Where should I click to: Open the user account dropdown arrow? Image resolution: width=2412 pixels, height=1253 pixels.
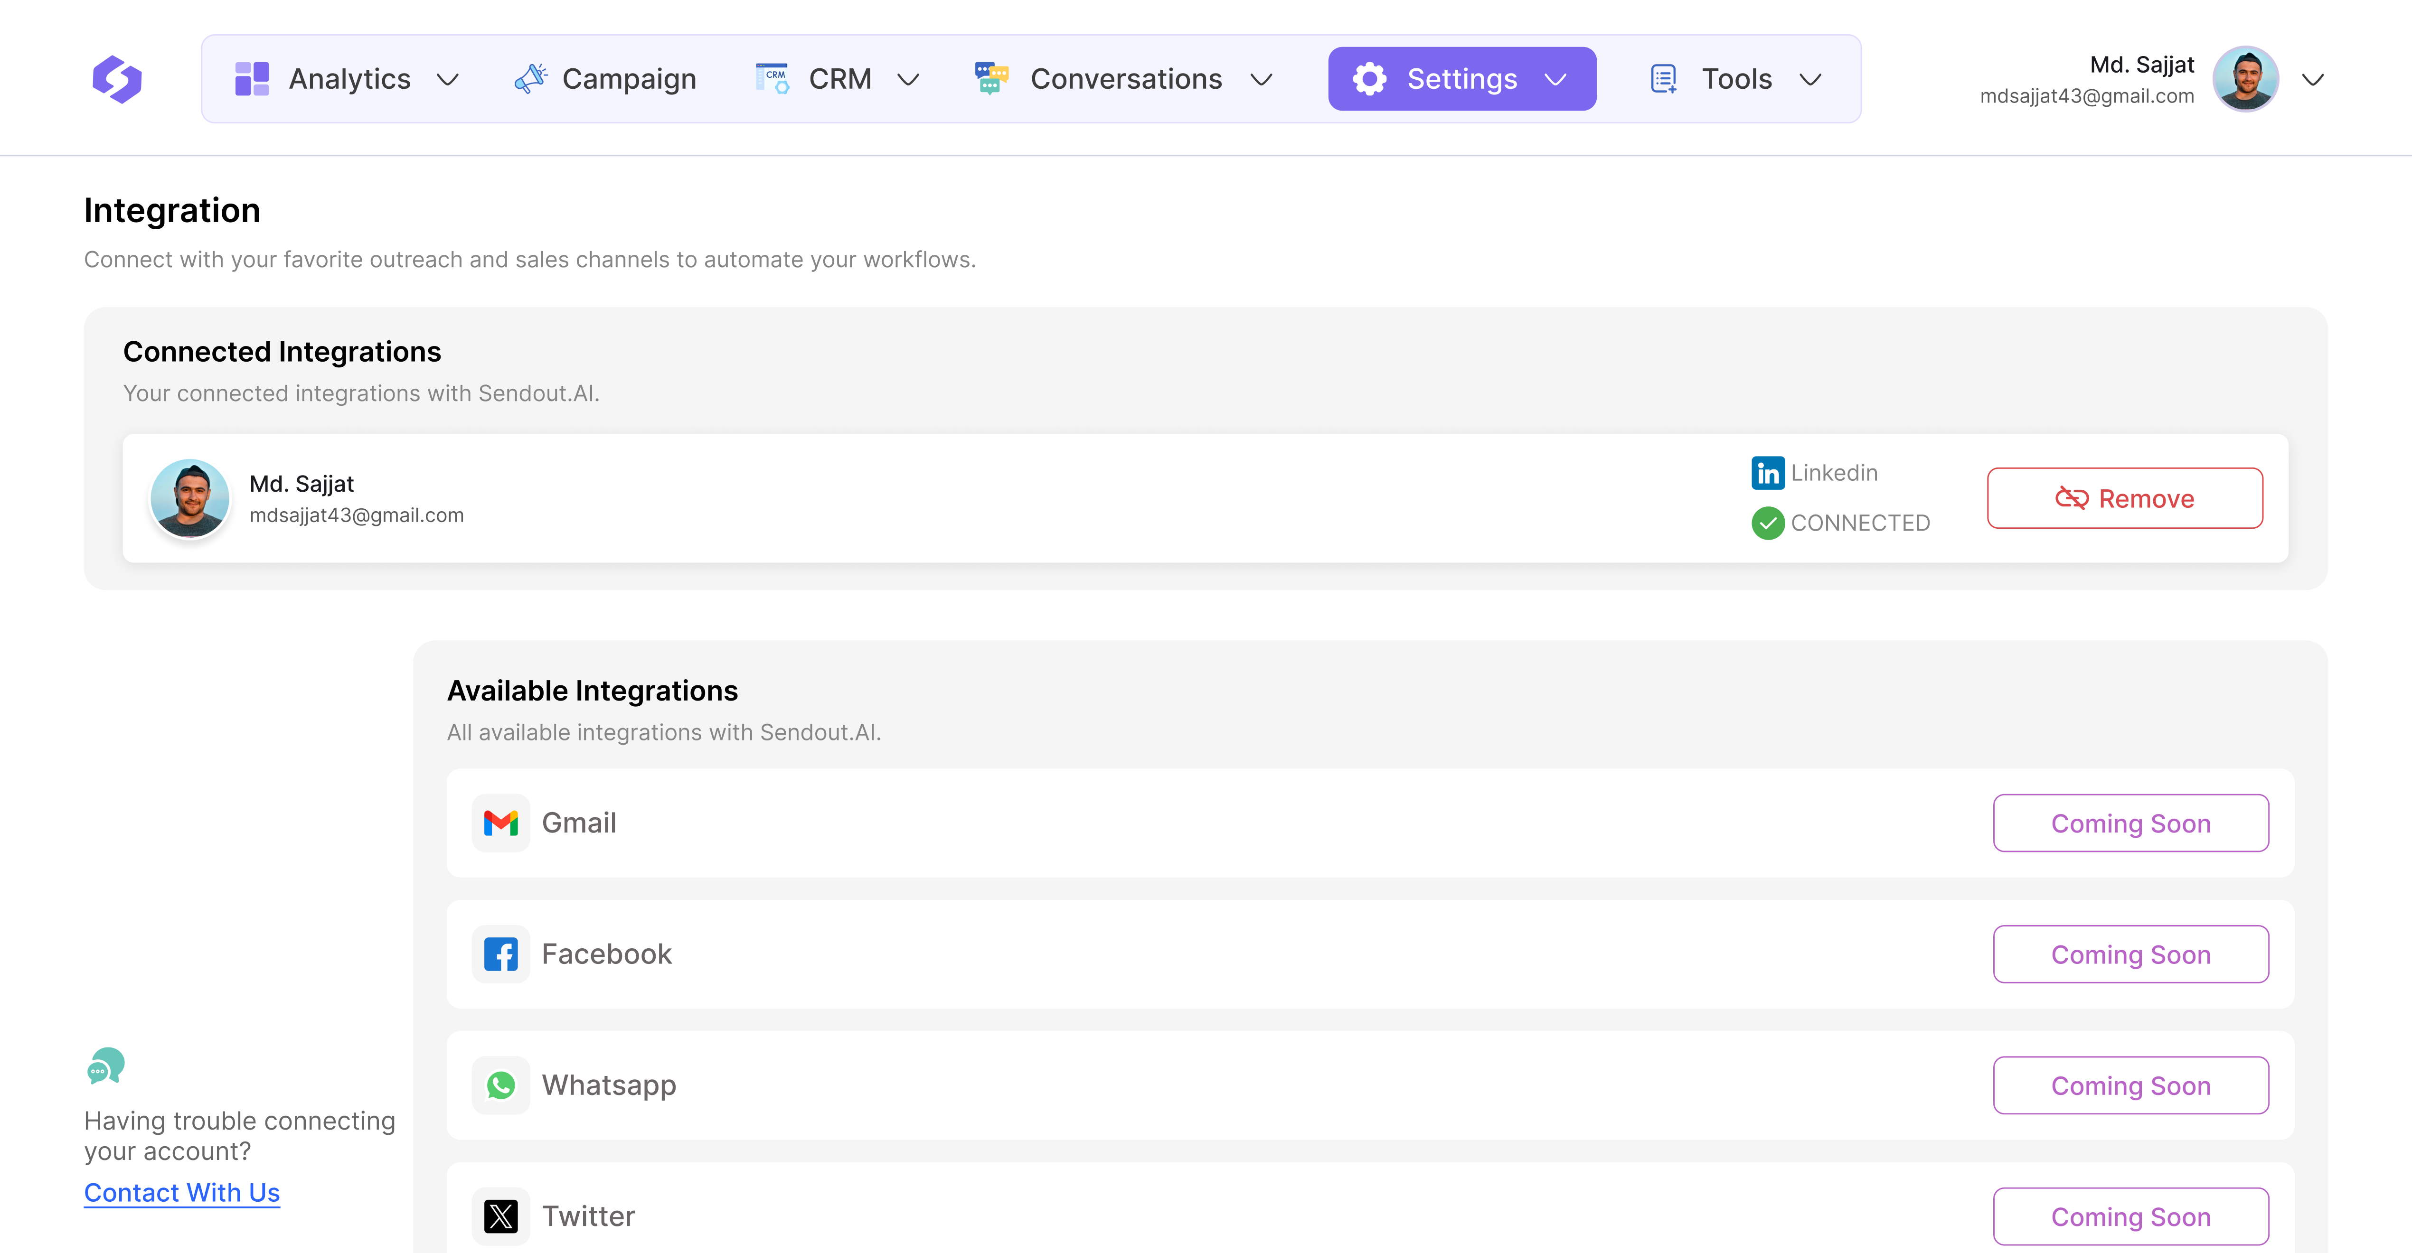(2313, 80)
